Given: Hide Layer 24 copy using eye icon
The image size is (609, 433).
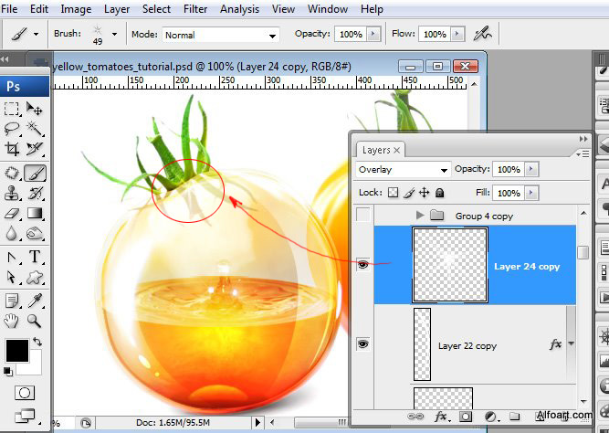Looking at the screenshot, I should [x=363, y=265].
